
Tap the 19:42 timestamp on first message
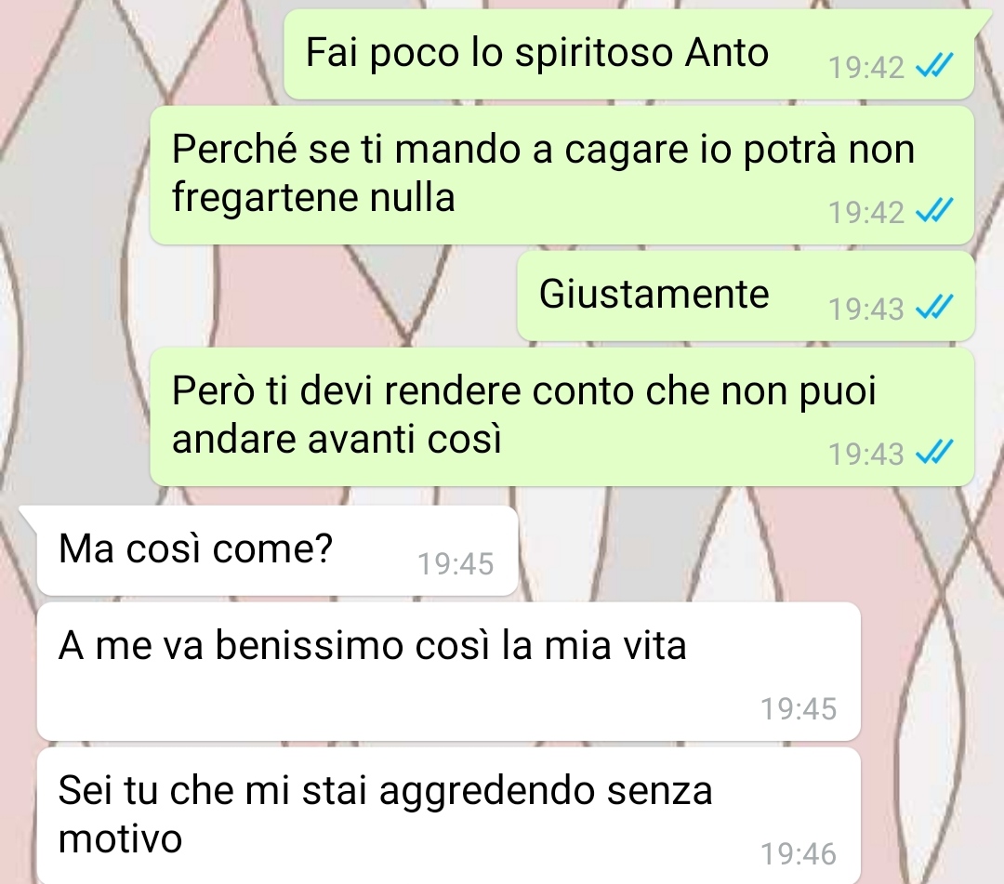pos(866,67)
